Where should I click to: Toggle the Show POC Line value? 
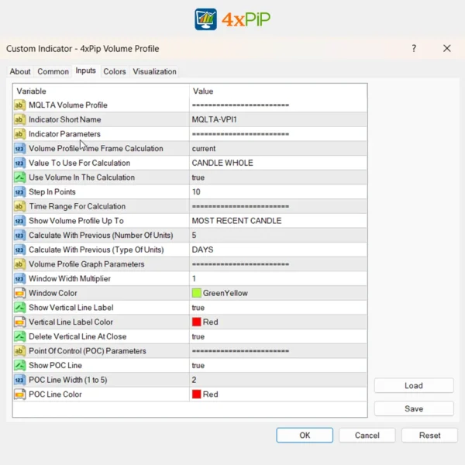pyautogui.click(x=198, y=365)
